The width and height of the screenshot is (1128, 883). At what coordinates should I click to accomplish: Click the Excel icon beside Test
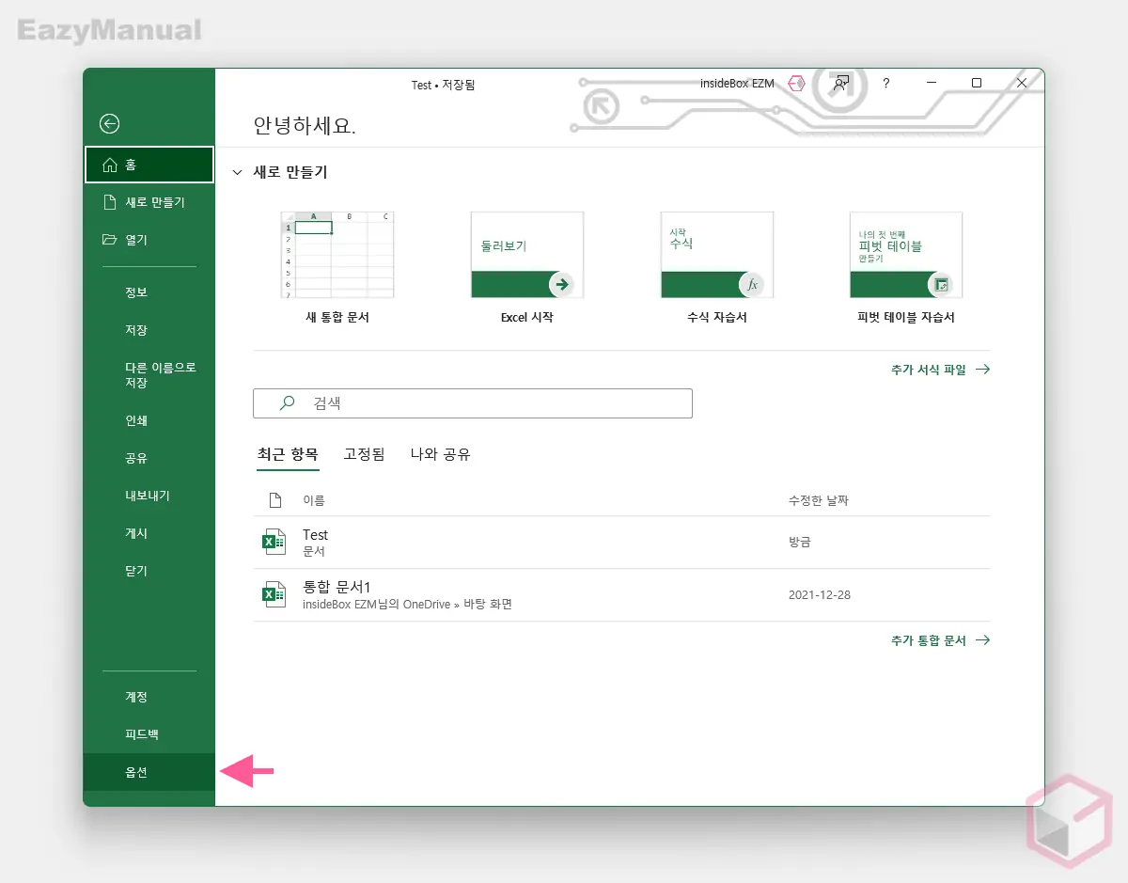[274, 543]
